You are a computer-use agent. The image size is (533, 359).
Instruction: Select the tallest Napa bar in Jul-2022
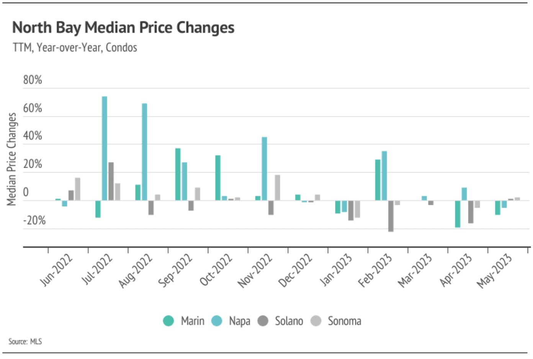point(105,148)
